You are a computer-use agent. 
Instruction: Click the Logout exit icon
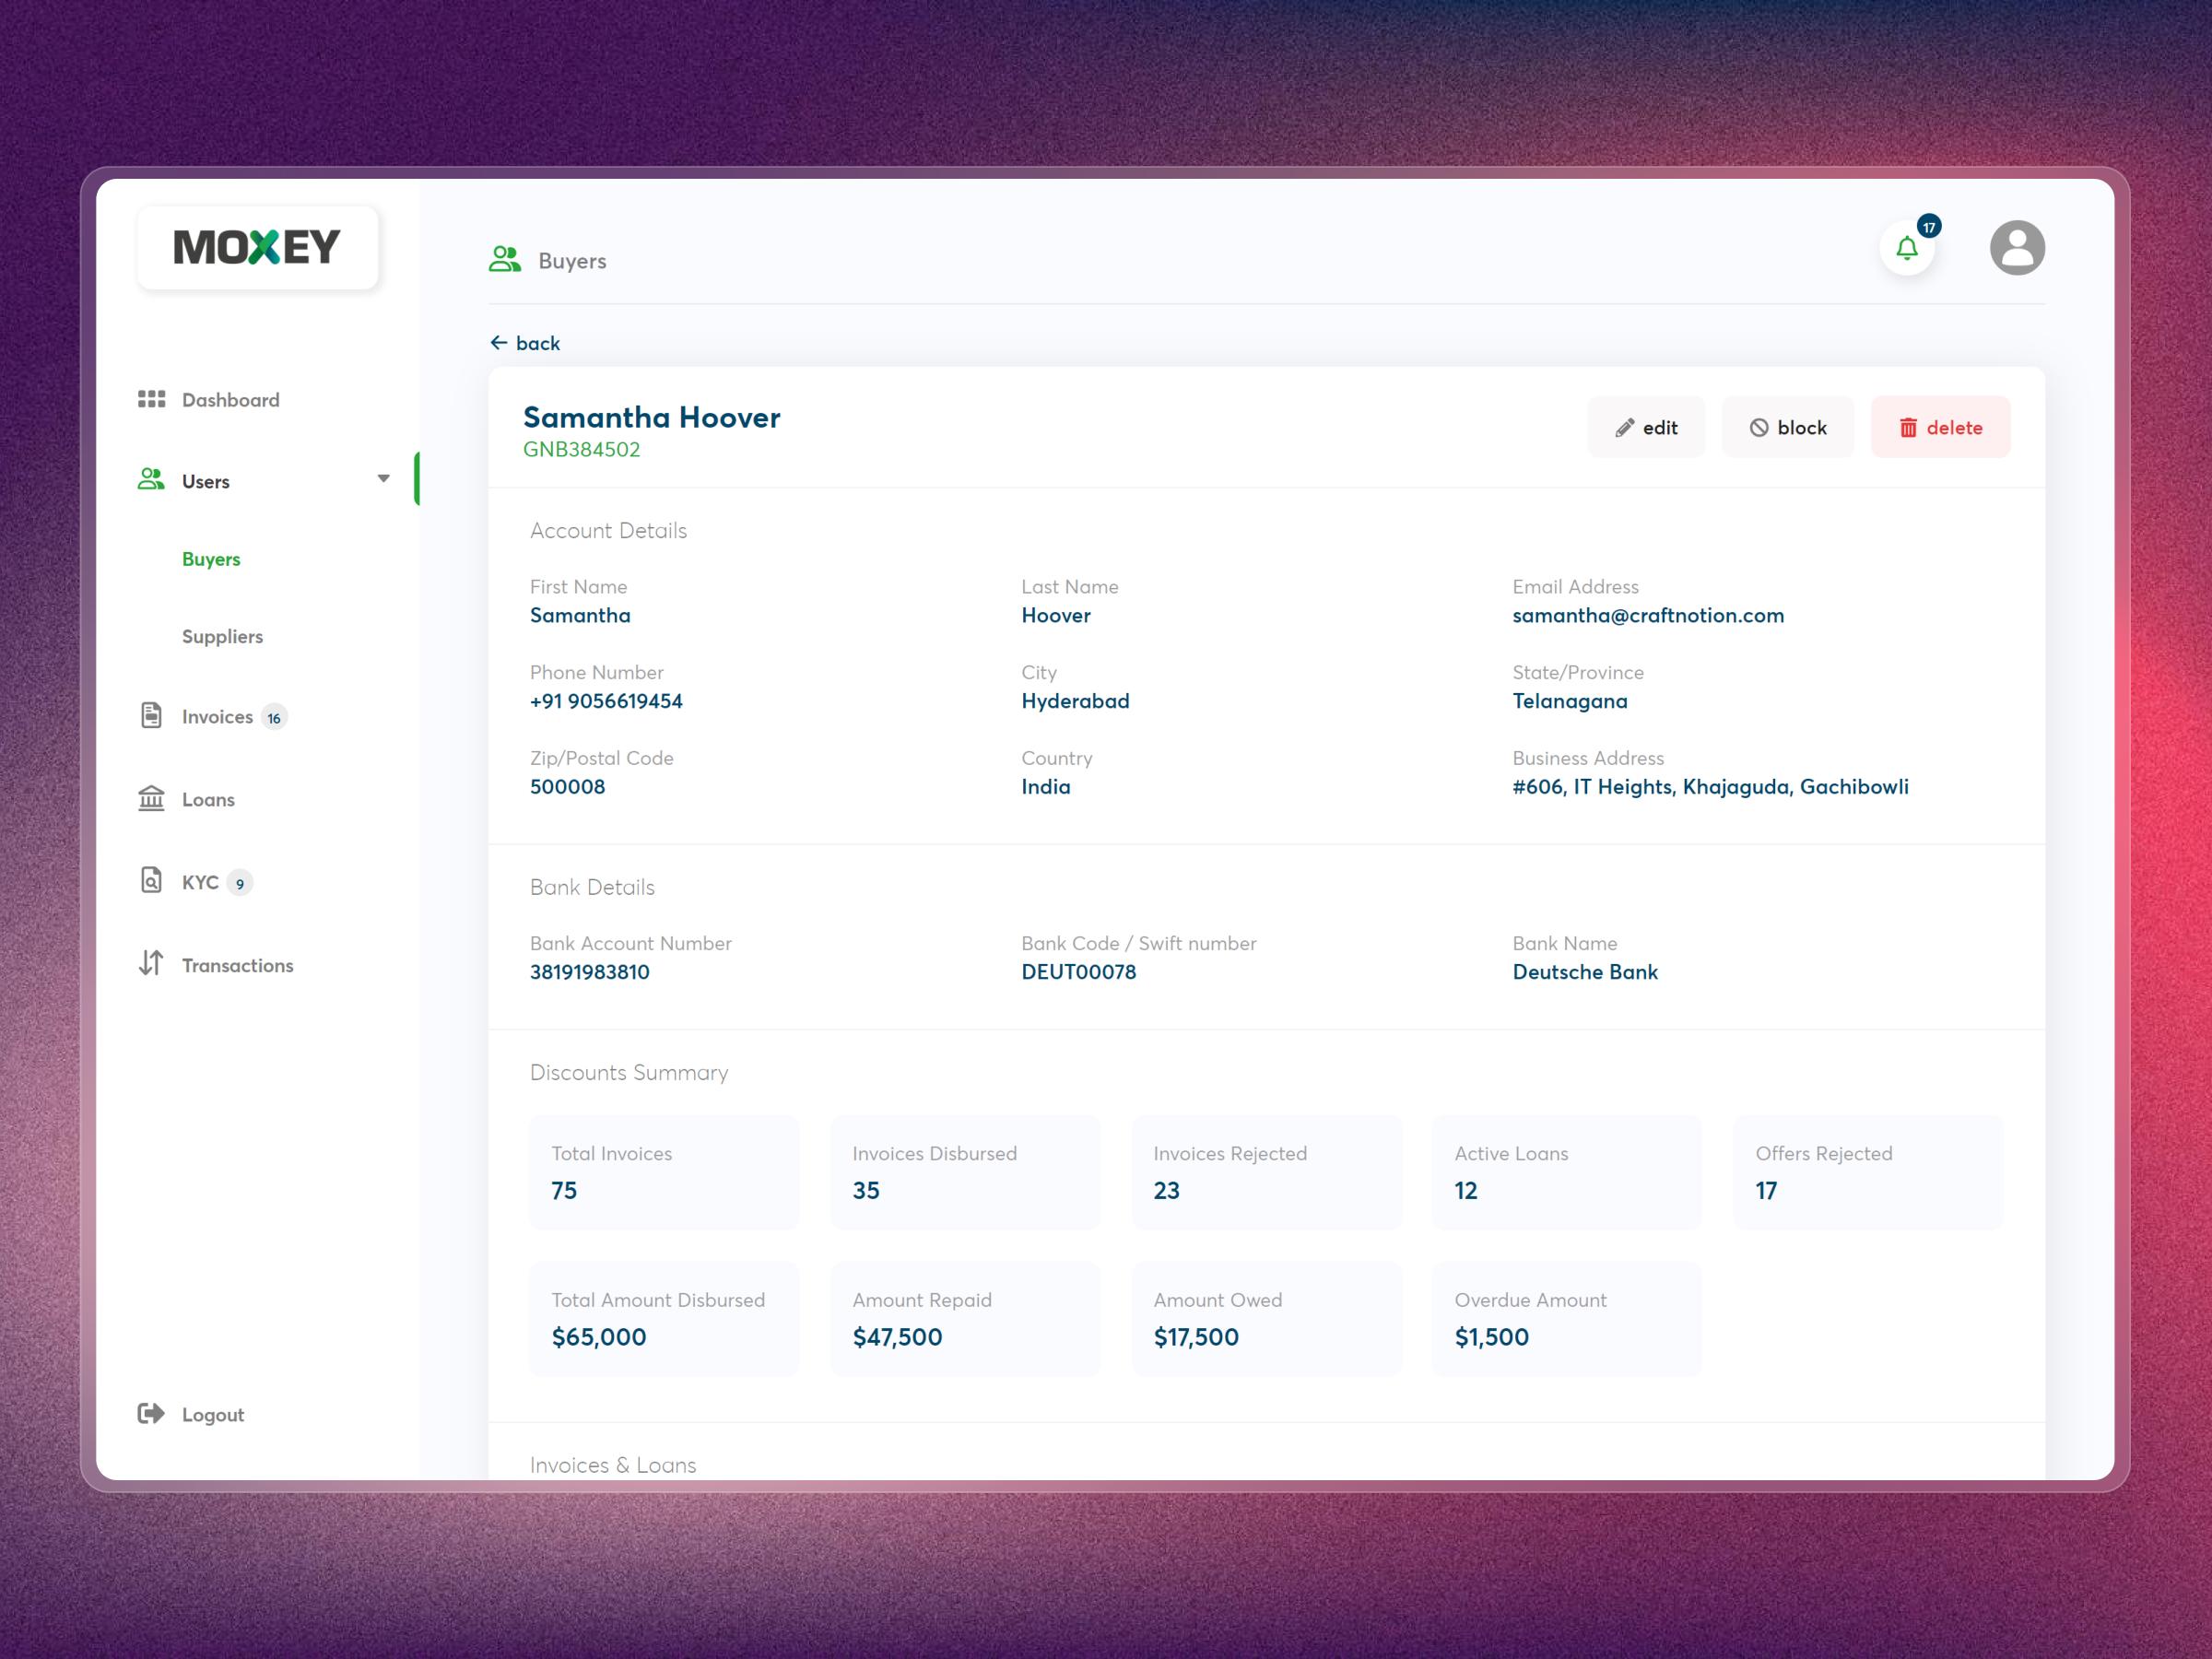click(151, 1413)
